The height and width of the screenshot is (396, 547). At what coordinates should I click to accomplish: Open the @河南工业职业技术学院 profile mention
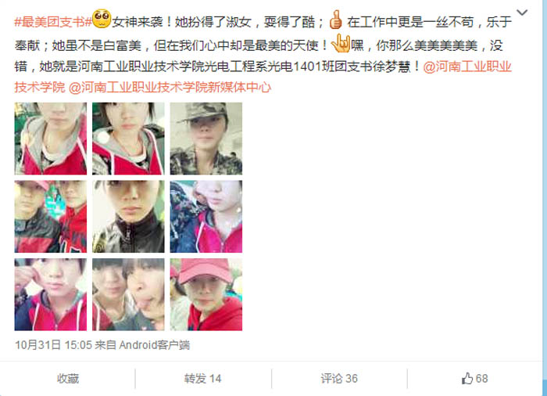point(263,77)
